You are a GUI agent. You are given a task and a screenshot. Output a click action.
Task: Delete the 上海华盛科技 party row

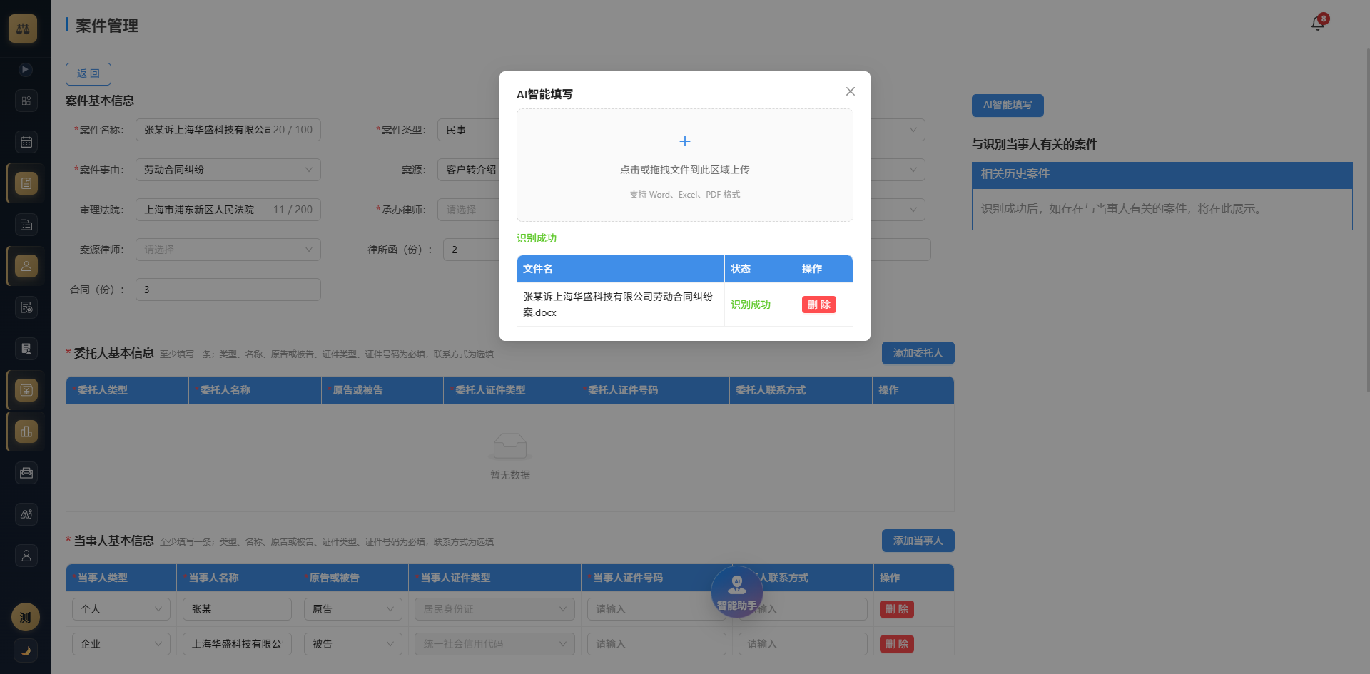(x=897, y=644)
